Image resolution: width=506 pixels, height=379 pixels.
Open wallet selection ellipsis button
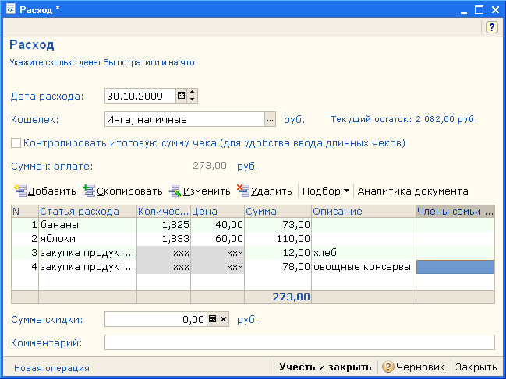point(270,120)
